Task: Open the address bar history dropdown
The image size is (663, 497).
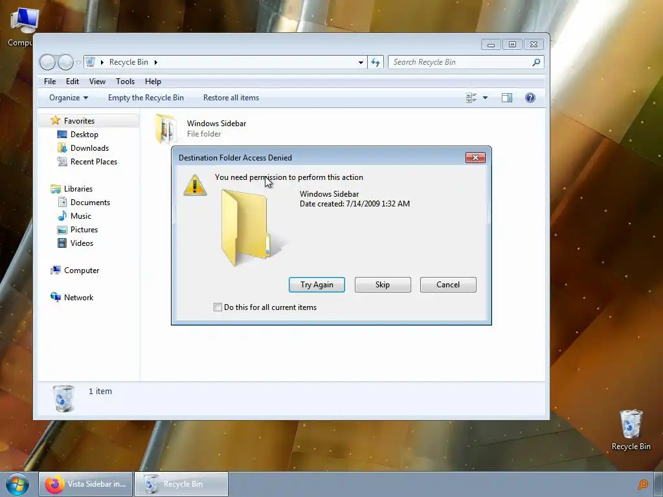Action: (x=361, y=63)
